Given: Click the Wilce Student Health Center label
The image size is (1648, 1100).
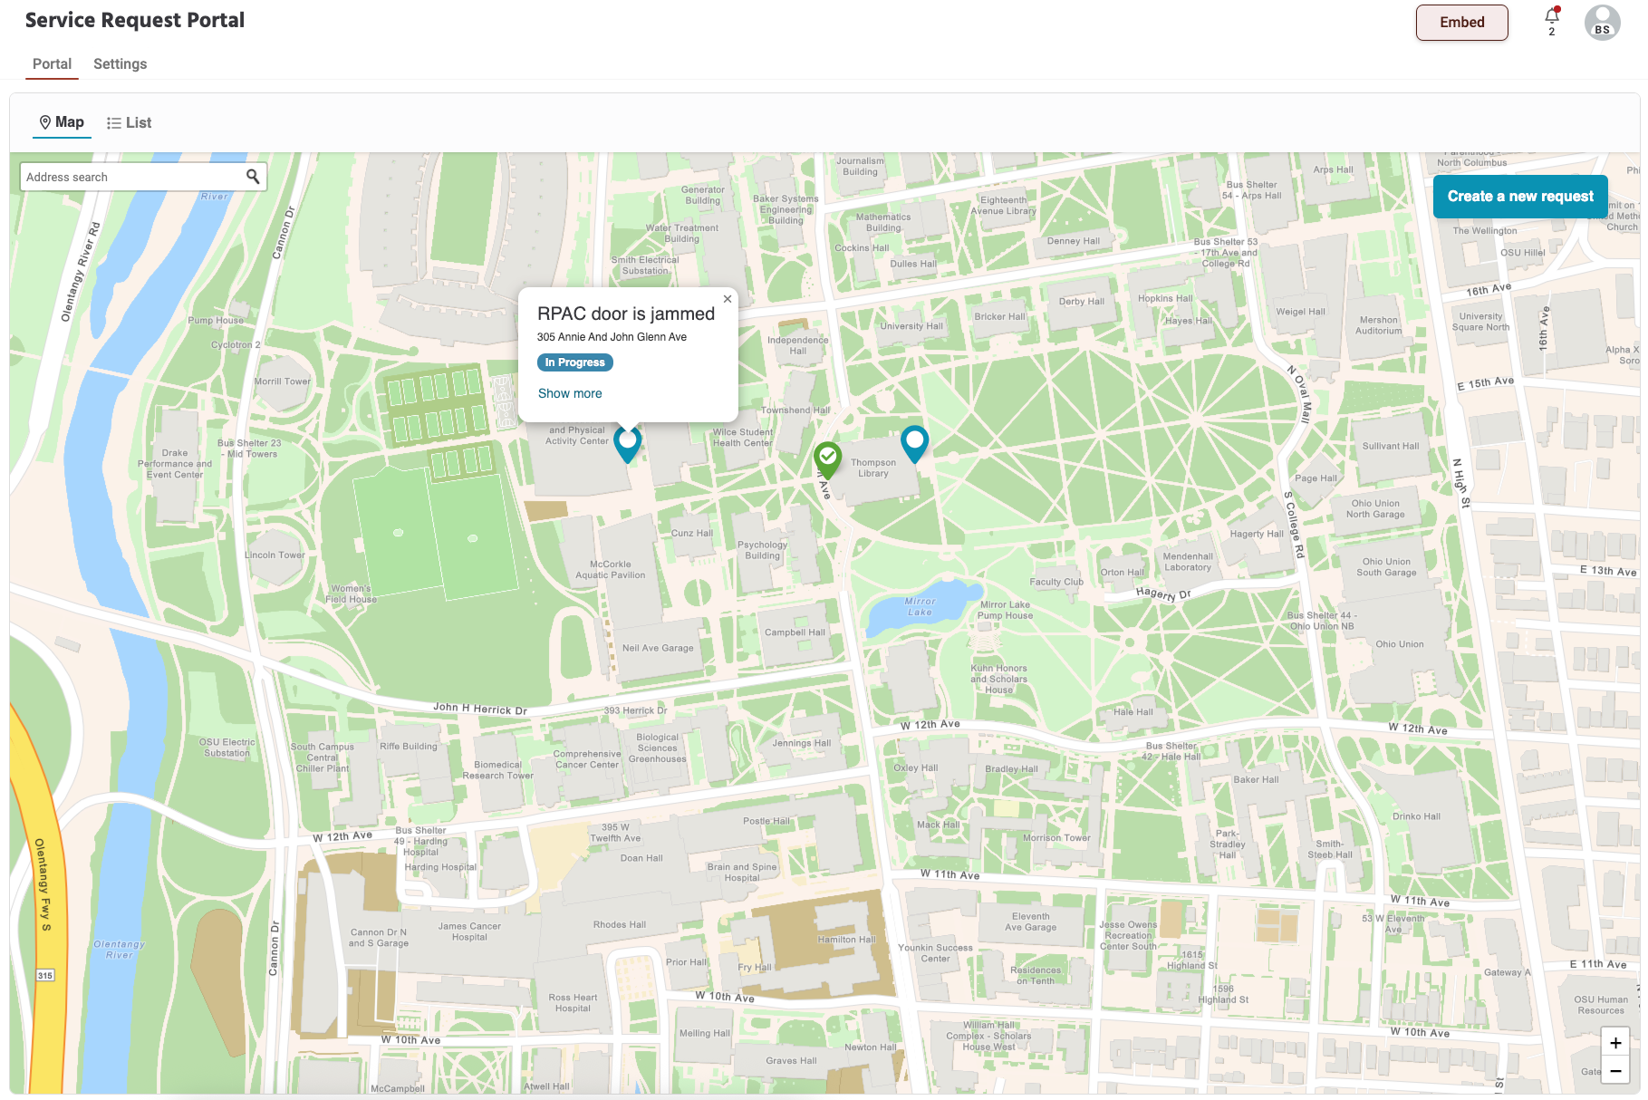Looking at the screenshot, I should [742, 438].
